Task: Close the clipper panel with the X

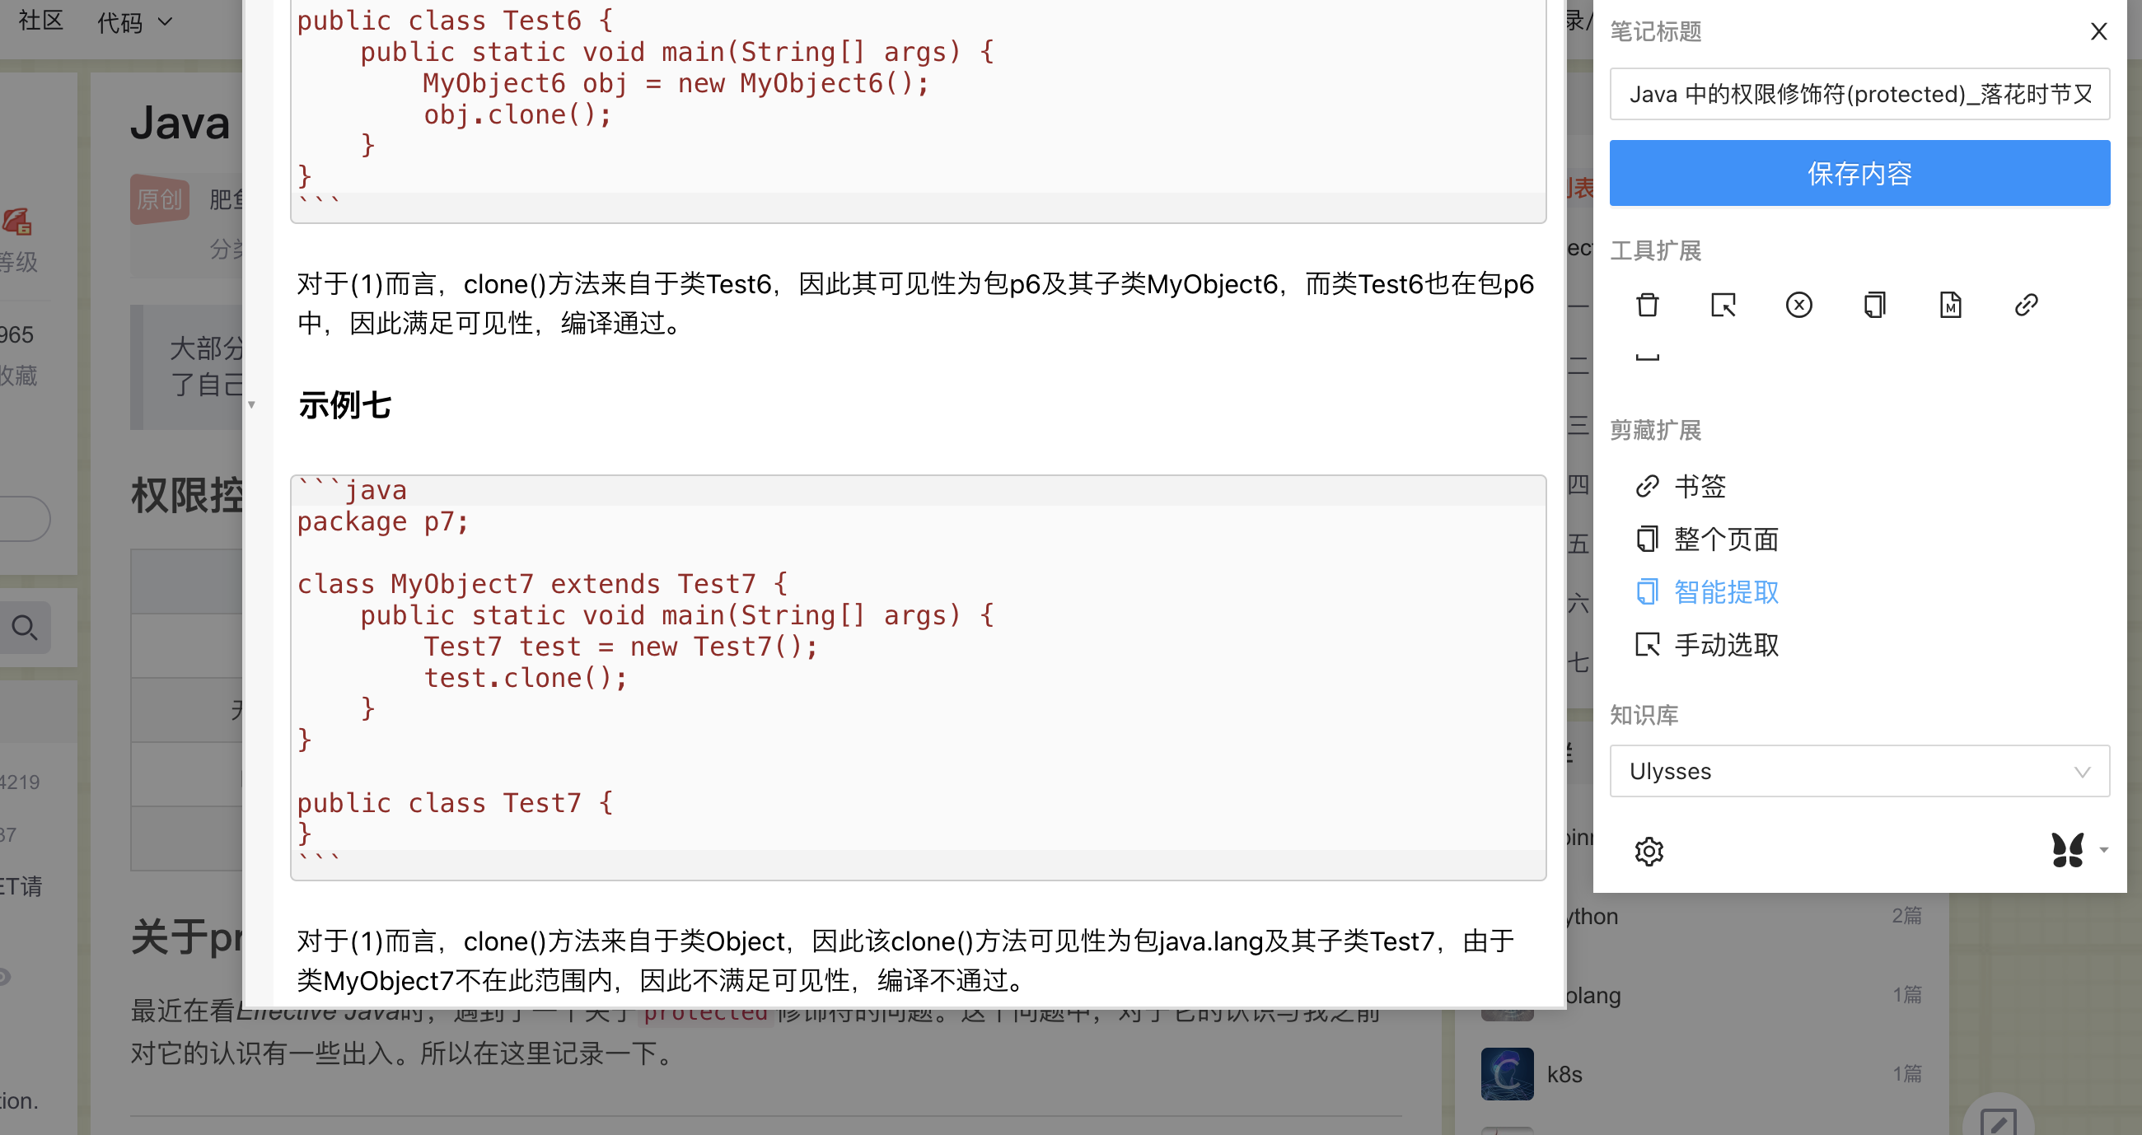Action: (2098, 31)
